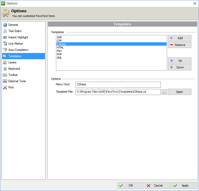Select the Perl template

(111, 51)
